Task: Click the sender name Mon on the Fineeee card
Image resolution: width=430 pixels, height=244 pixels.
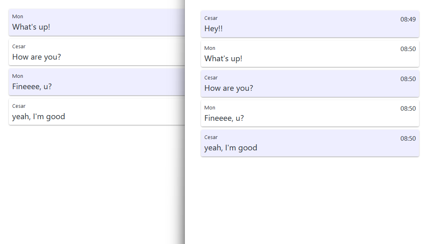Action: click(210, 107)
